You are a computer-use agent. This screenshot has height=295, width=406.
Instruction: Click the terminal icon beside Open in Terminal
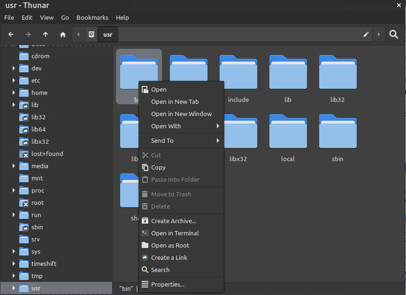pos(145,233)
